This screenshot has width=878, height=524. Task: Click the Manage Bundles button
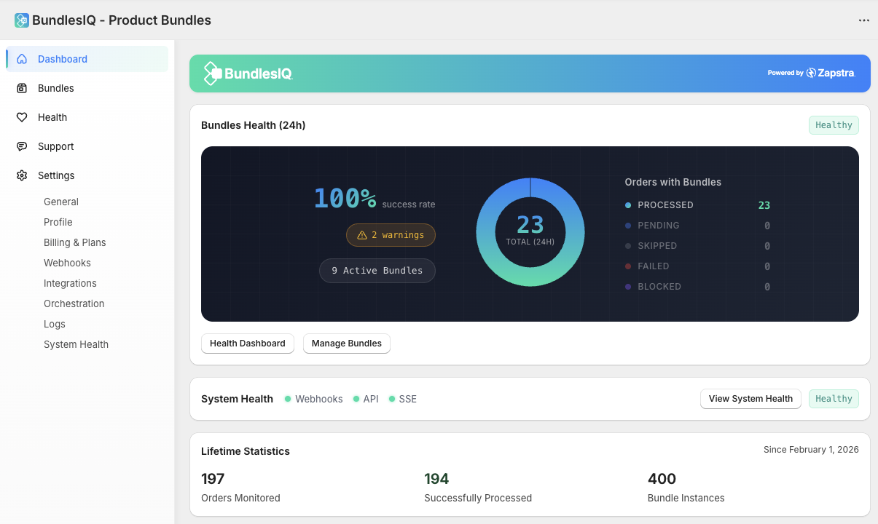tap(346, 343)
